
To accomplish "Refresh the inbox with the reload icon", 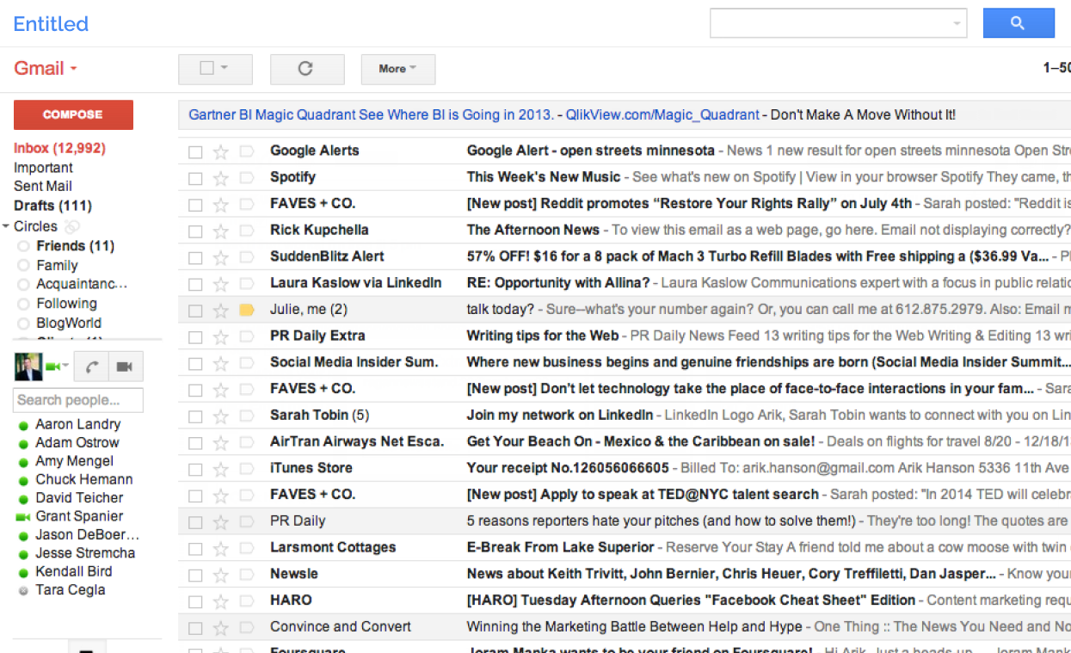I will coord(306,69).
